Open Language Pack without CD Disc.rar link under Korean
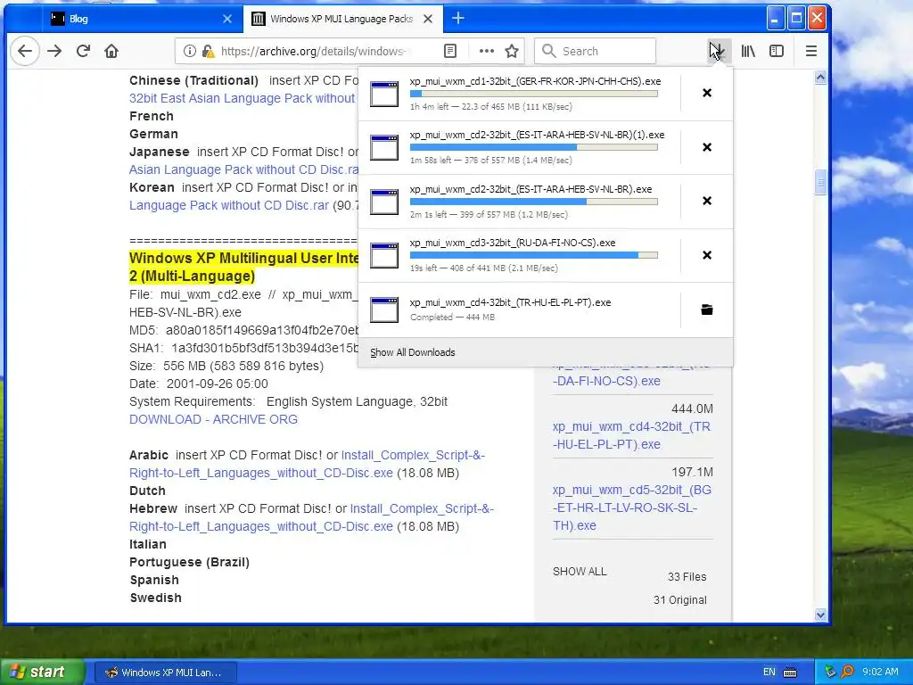 click(x=229, y=205)
